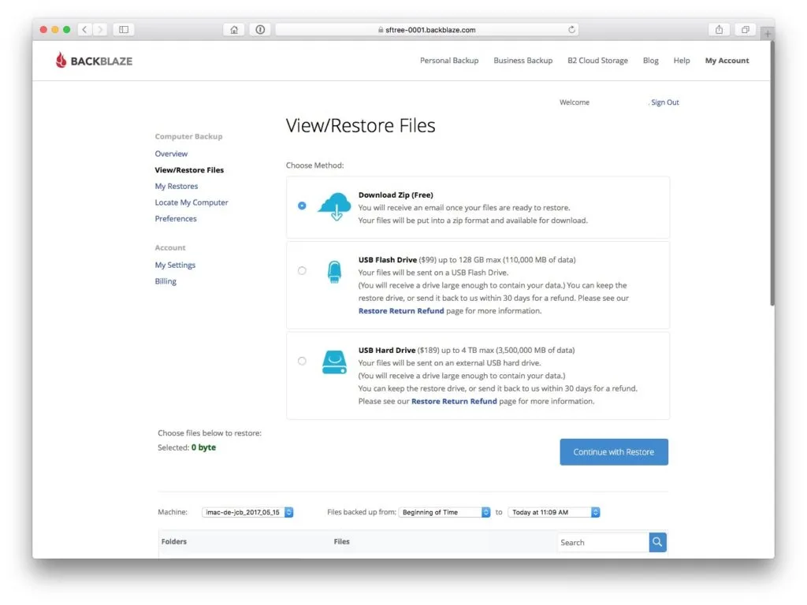The height and width of the screenshot is (605, 807).
Task: Click the 'Download Zip (Free)' title text
Action: (396, 195)
